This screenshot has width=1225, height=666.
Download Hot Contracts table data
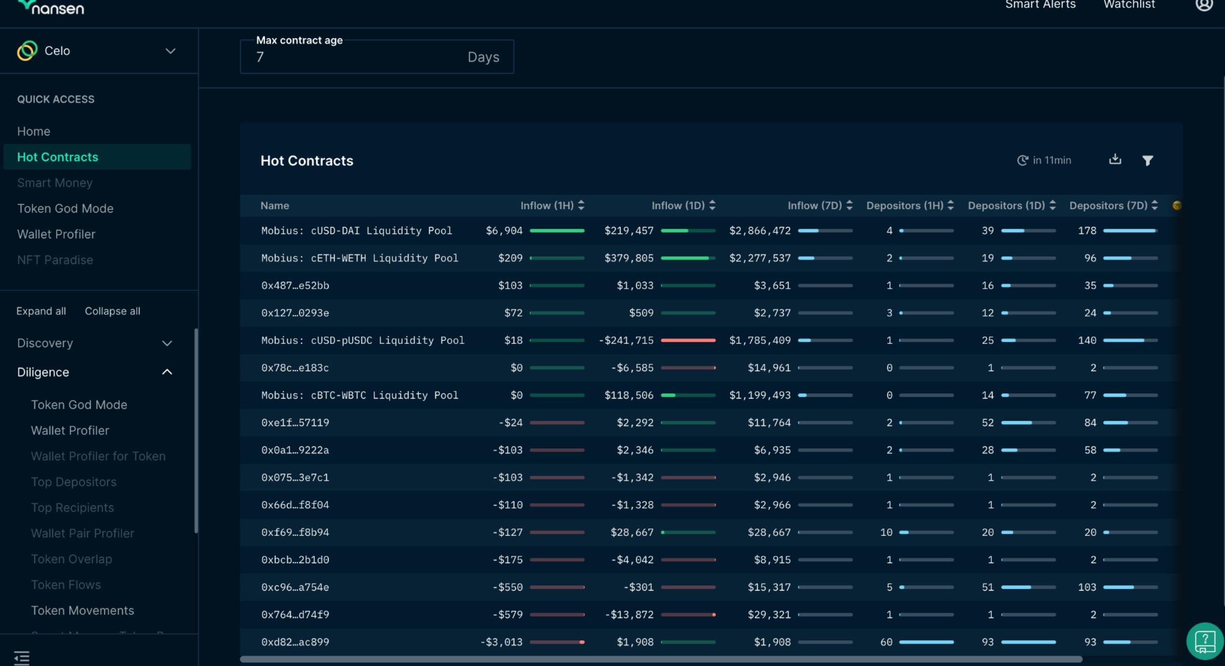[x=1114, y=160]
